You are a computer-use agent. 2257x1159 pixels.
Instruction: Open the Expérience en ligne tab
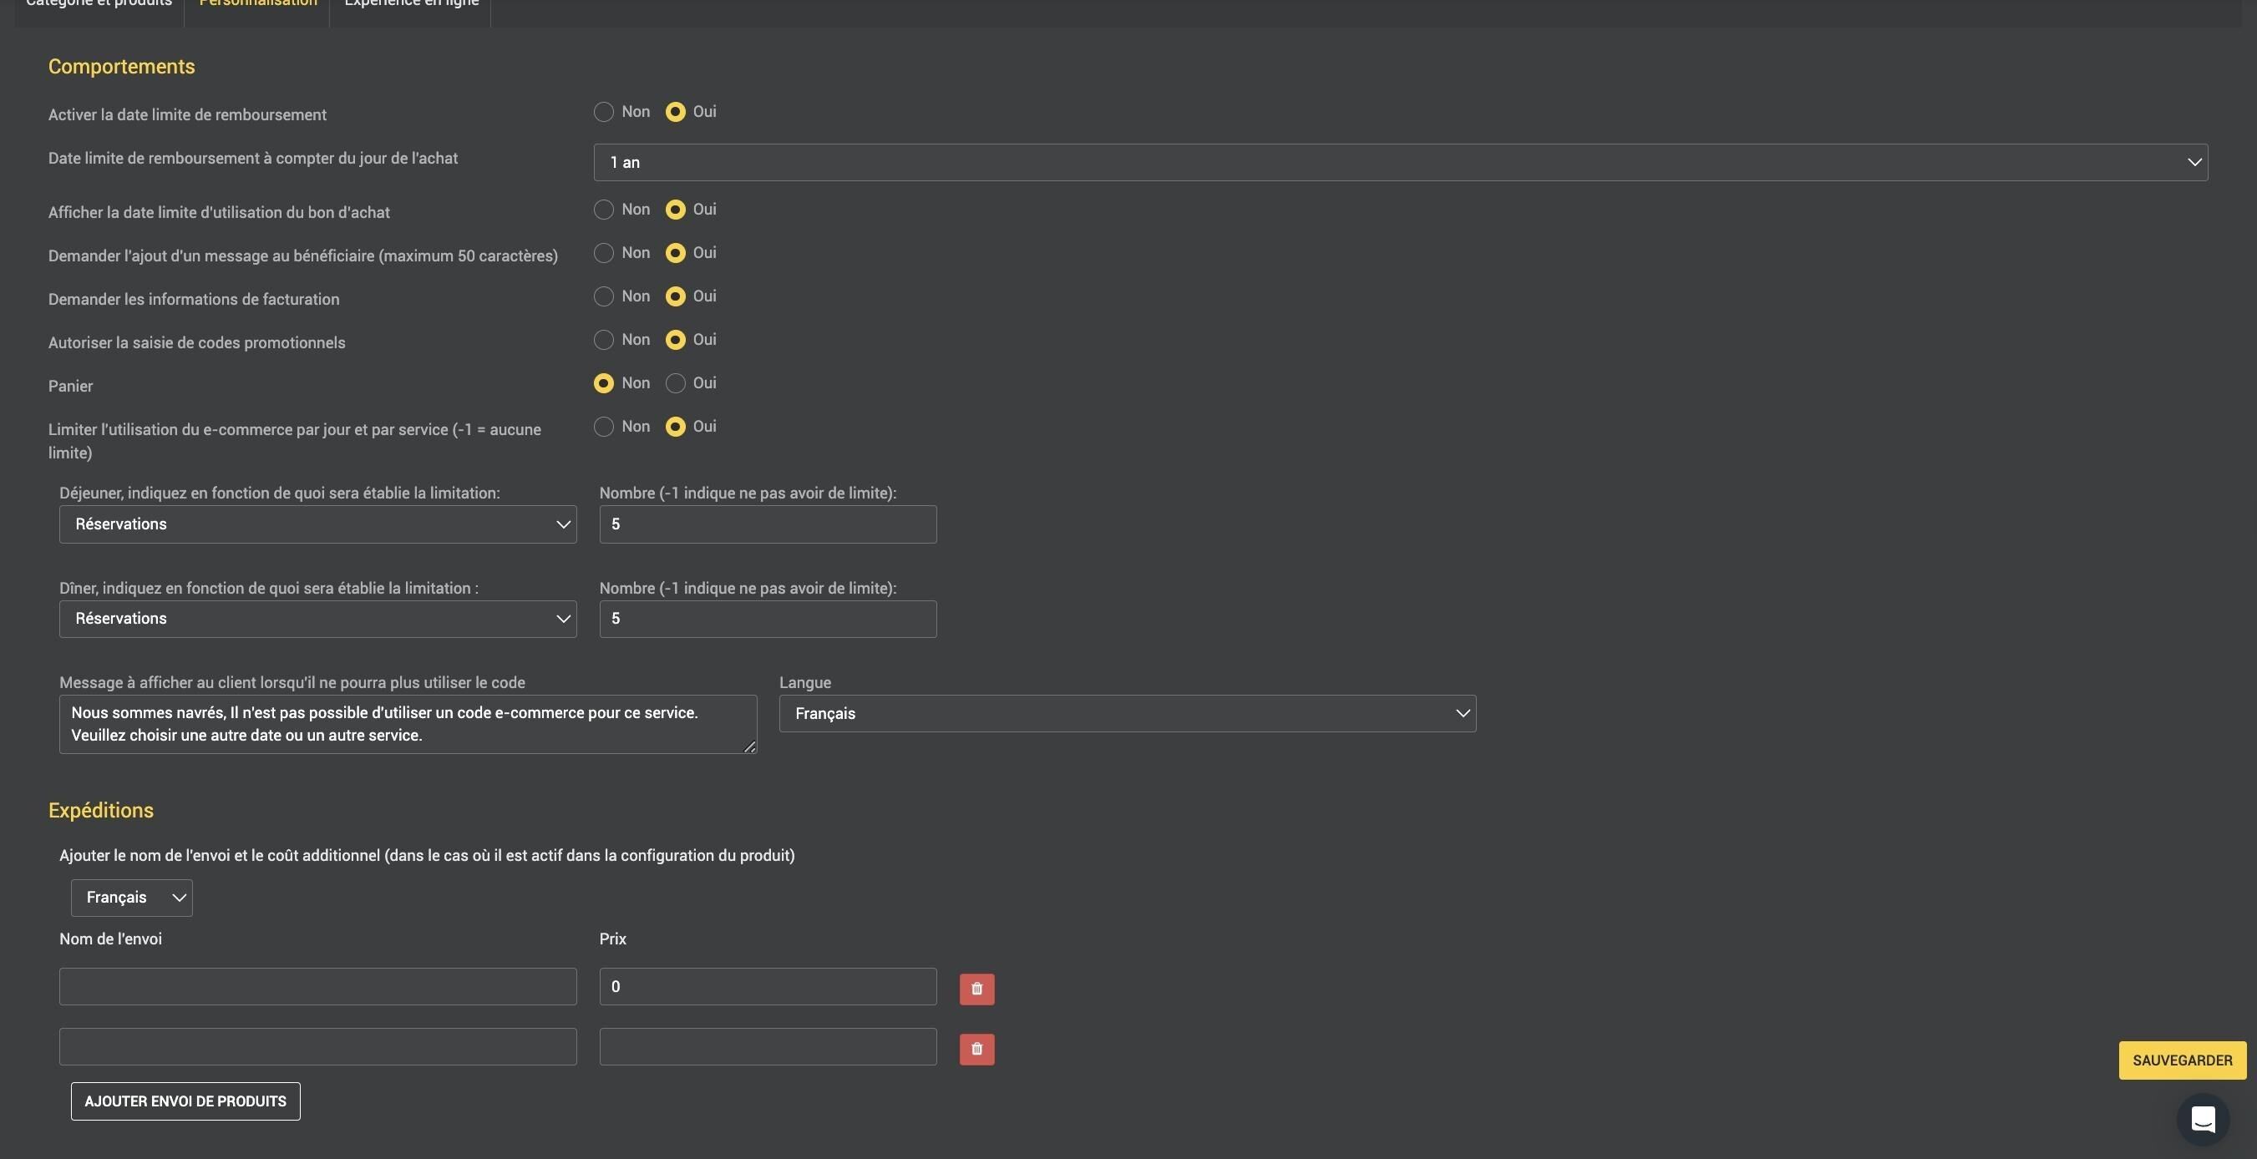pyautogui.click(x=411, y=7)
